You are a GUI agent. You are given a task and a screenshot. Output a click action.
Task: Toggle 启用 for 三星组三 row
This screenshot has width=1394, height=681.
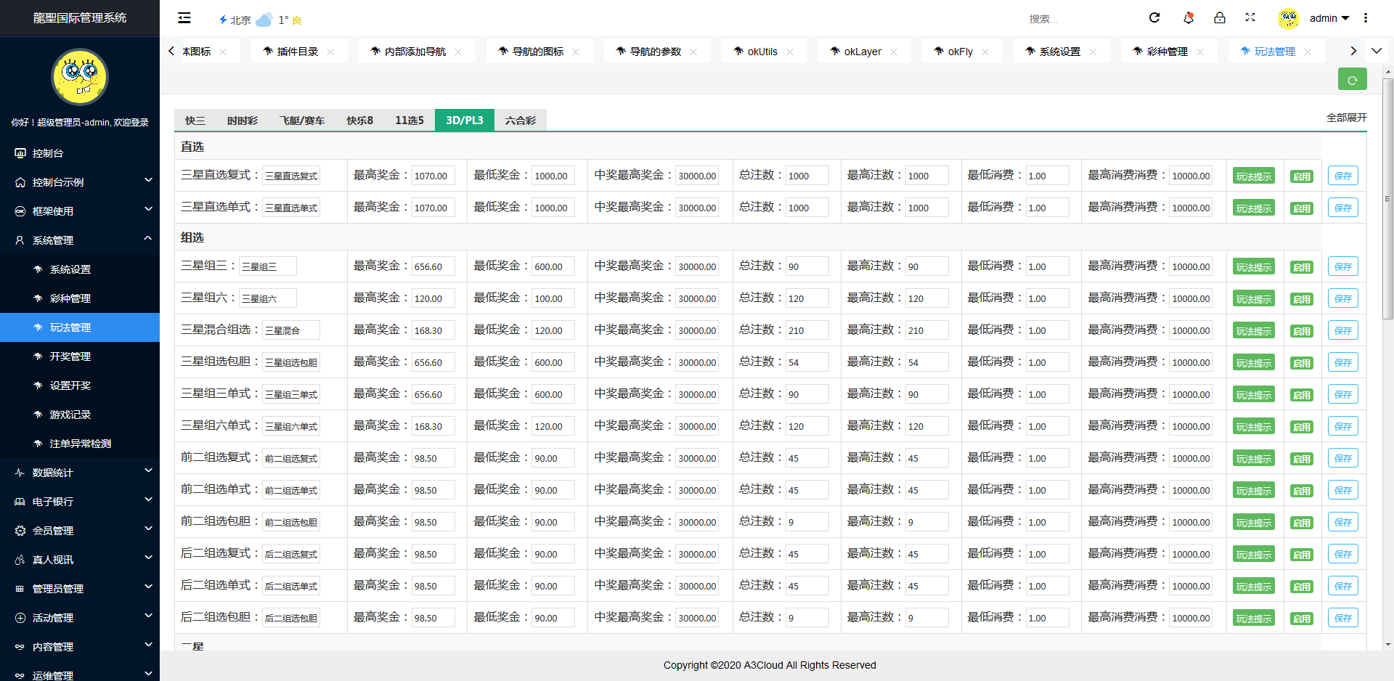1302,267
